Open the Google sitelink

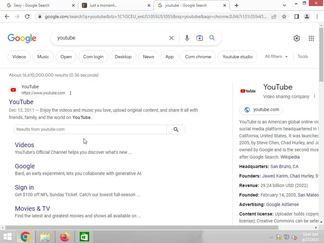pyautogui.click(x=25, y=166)
